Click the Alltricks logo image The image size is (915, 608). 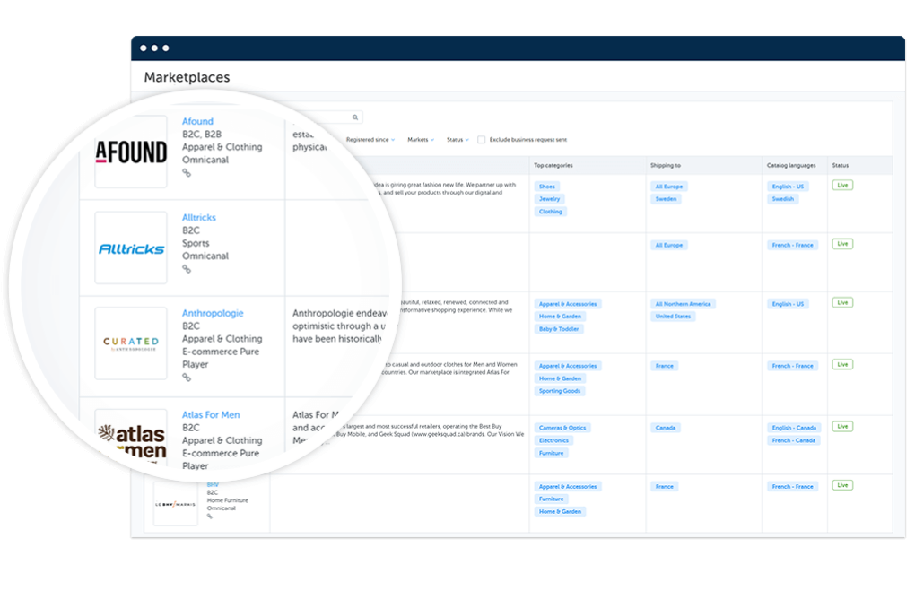(x=131, y=248)
